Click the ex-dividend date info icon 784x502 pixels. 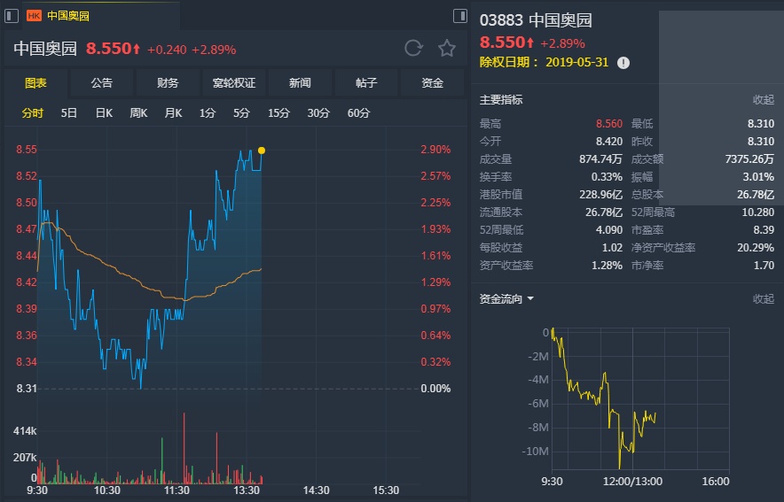(x=623, y=63)
